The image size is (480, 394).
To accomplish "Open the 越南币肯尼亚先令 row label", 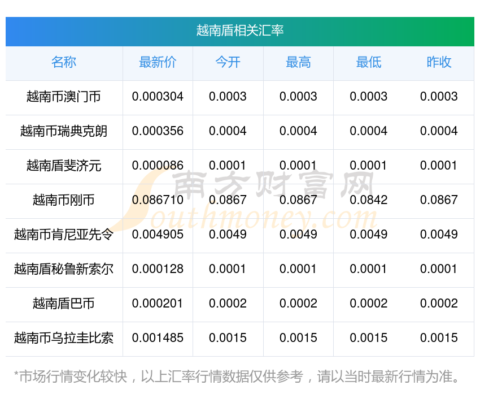I will point(64,235).
